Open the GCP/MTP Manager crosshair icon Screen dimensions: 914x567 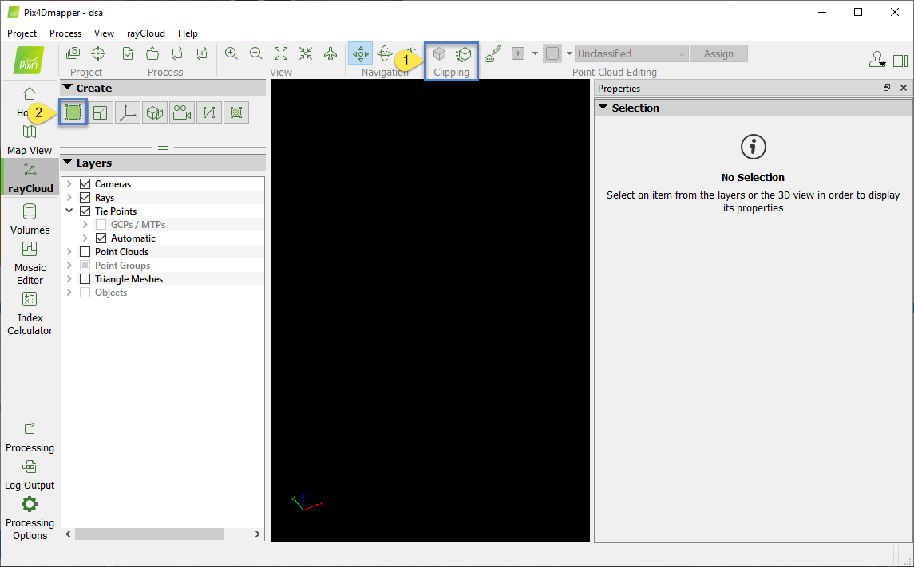click(x=98, y=53)
